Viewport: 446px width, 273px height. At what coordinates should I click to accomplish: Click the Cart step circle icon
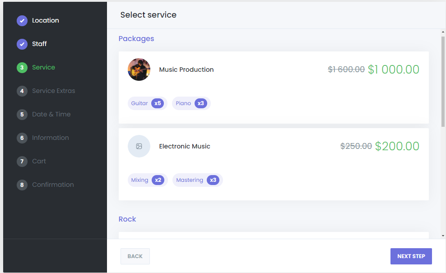click(x=22, y=161)
